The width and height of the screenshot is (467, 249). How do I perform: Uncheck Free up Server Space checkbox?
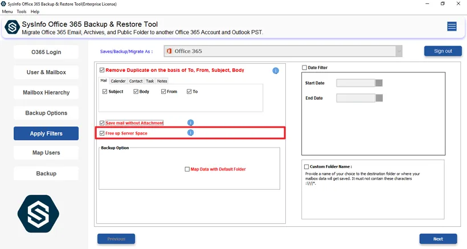click(102, 133)
